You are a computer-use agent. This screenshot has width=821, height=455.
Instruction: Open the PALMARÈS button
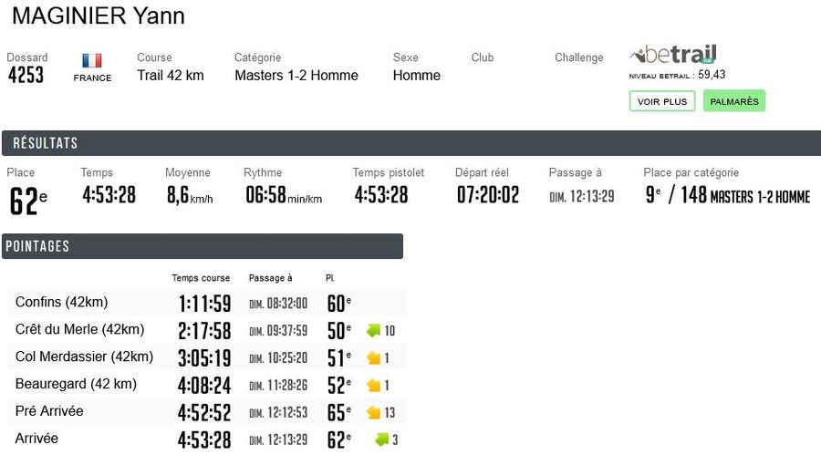(733, 101)
